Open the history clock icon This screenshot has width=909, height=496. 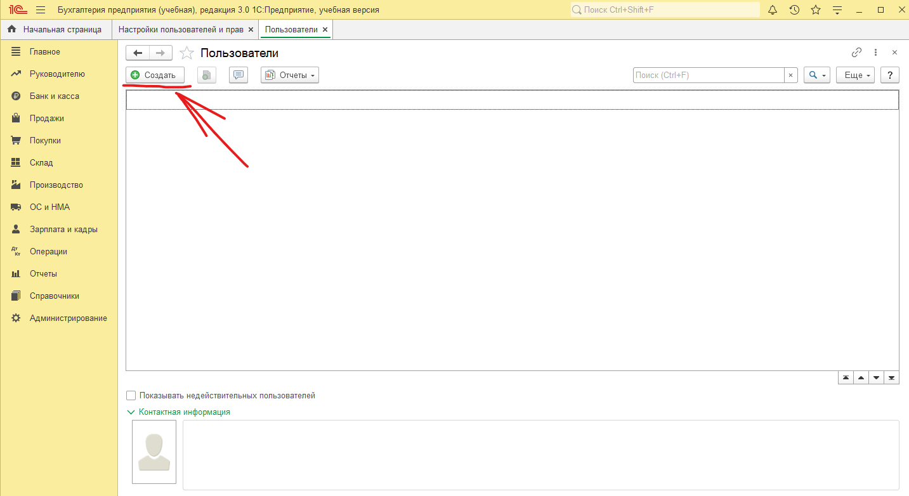(x=794, y=10)
